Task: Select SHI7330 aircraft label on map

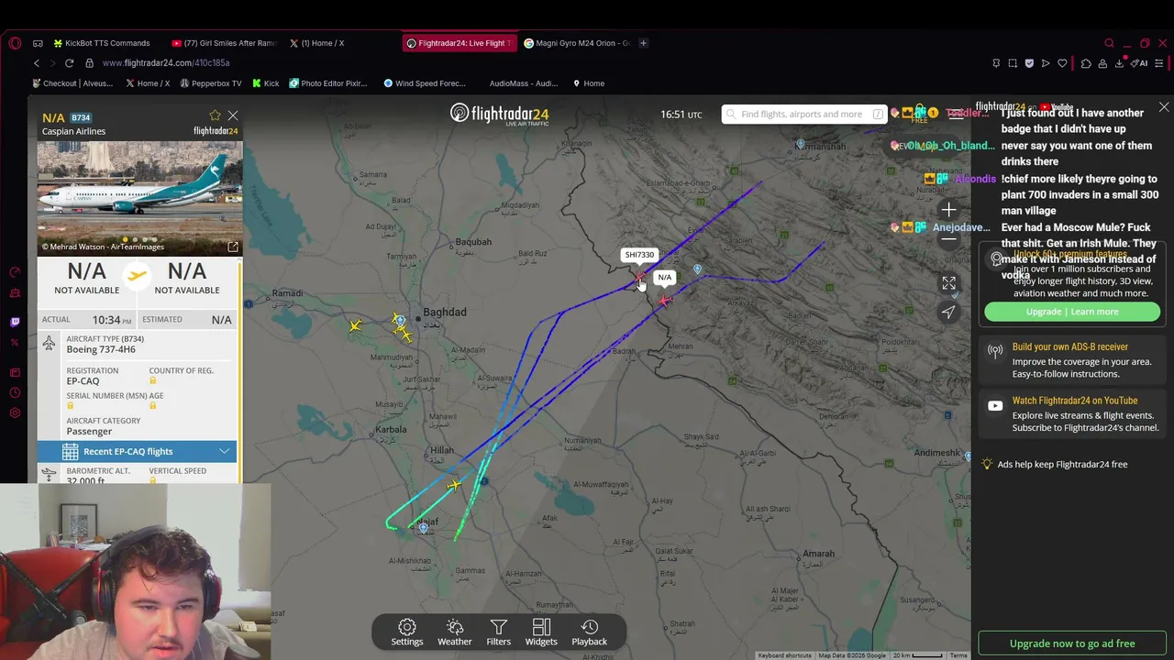Action: click(x=639, y=255)
